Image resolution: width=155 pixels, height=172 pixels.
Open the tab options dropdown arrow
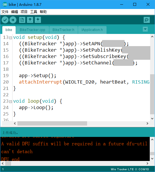[145, 29]
